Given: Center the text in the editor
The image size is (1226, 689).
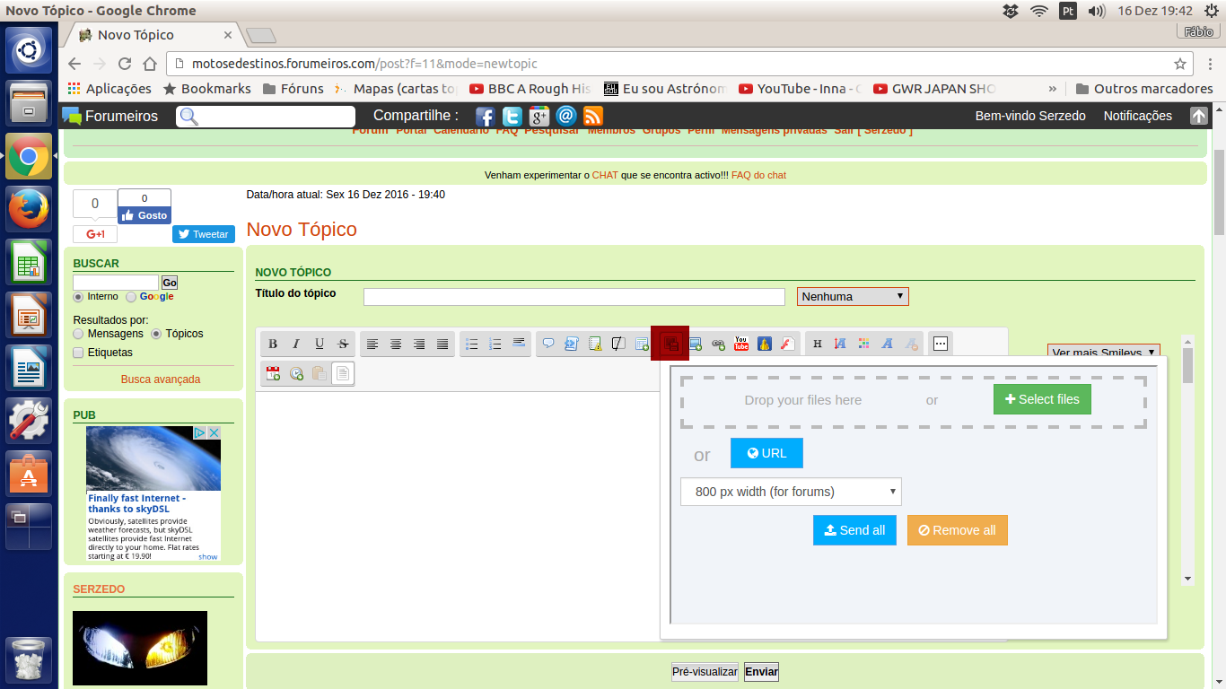Looking at the screenshot, I should tap(396, 344).
